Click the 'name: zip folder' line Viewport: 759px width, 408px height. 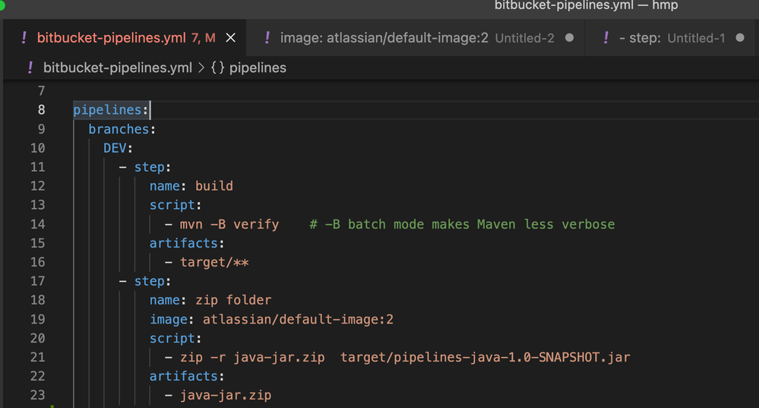[210, 300]
